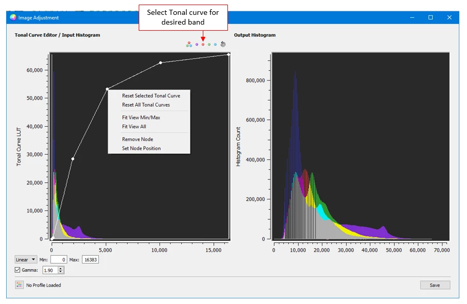Choose Reset Selected Tonal Curve
Image resolution: width=467 pixels, height=304 pixels.
pyautogui.click(x=151, y=96)
